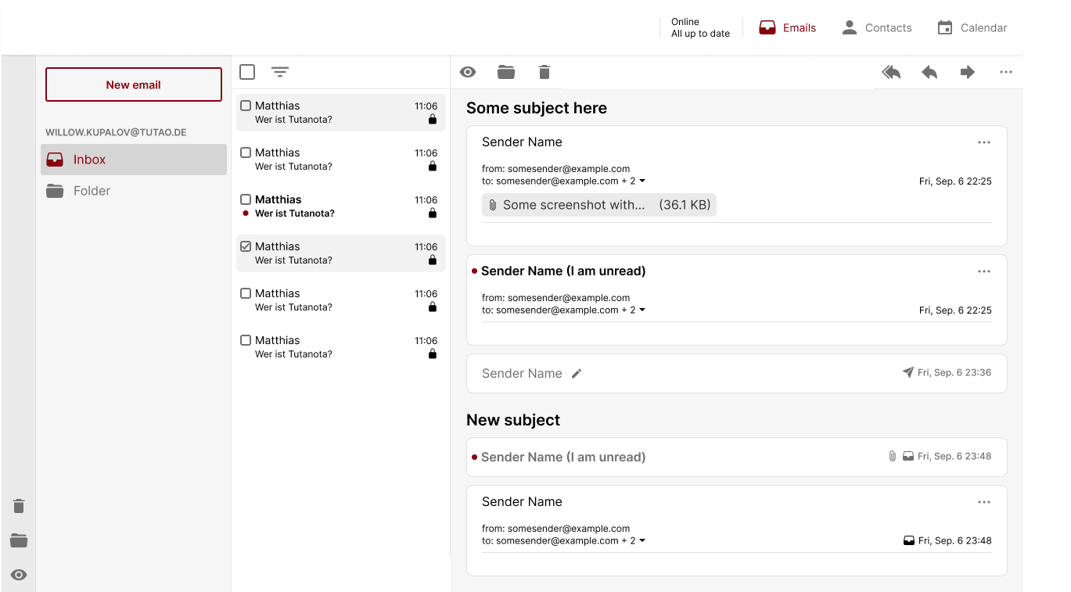The height and width of the screenshot is (592, 1071).
Task: Open the filter options in the mail list
Action: click(280, 71)
